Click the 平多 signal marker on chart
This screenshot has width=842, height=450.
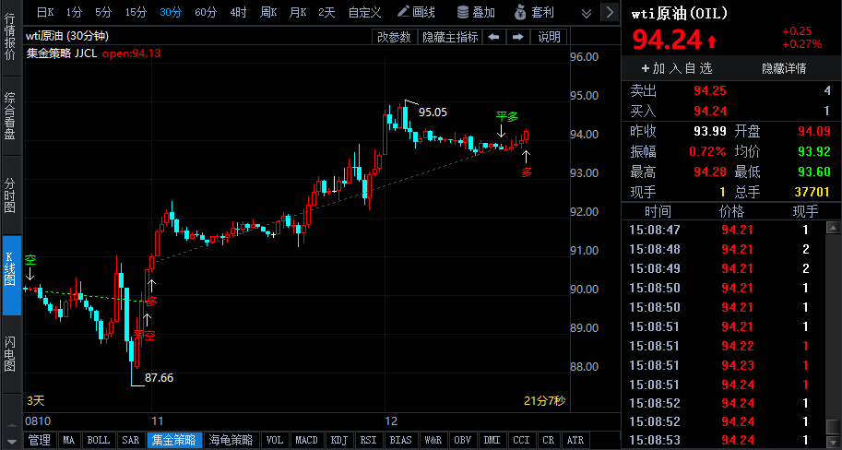click(506, 116)
